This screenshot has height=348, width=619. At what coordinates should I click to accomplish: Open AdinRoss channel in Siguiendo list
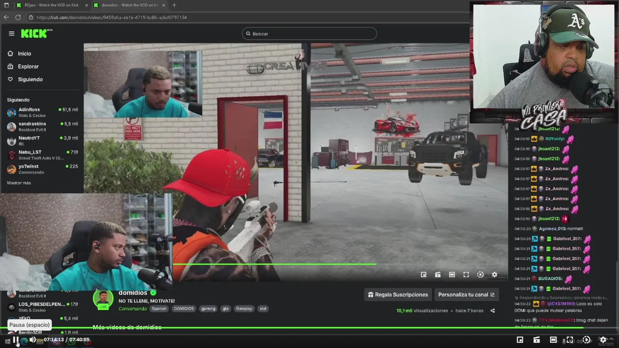pos(42,112)
